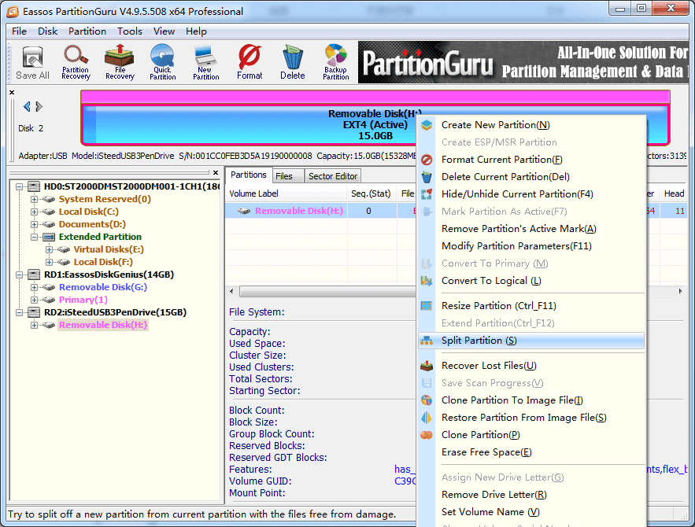Screen dimensions: 695x527
Task: Click Clone Partition To Image icon
Action: coord(427,400)
